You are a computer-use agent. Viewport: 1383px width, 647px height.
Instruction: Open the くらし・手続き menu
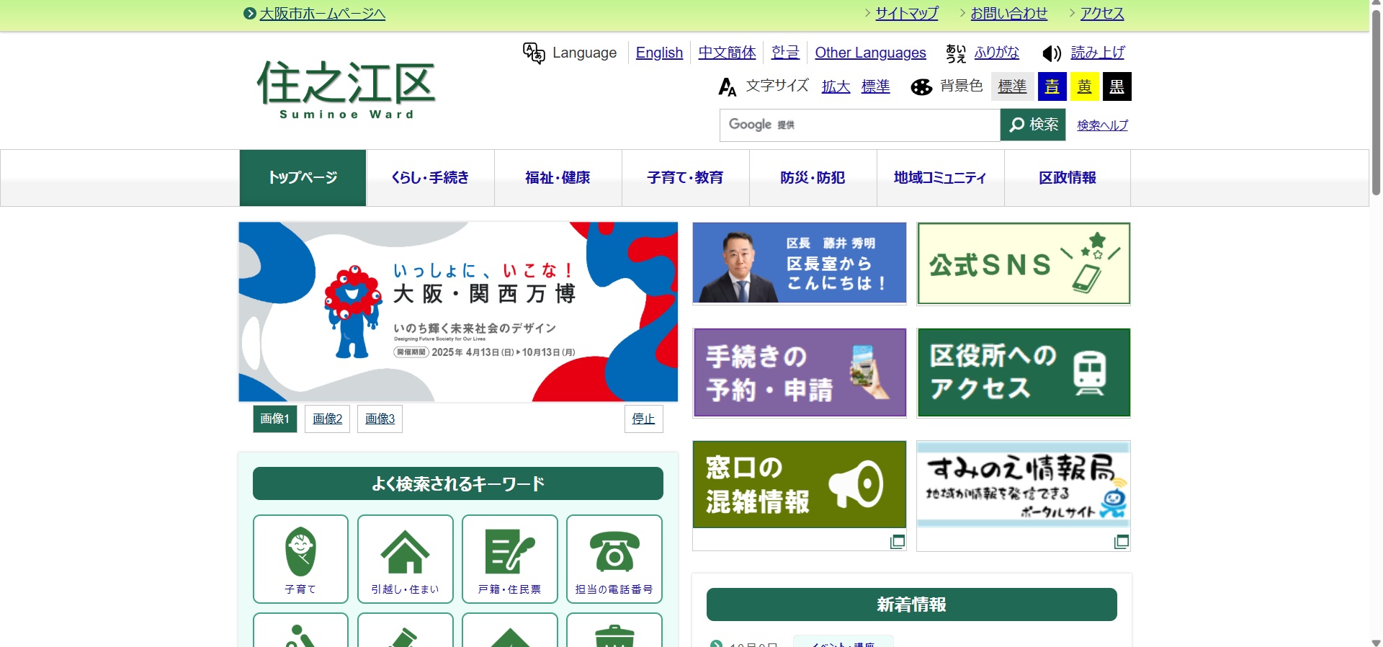[x=430, y=178]
